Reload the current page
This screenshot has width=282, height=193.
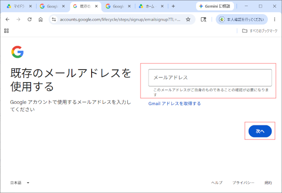pos(30,19)
